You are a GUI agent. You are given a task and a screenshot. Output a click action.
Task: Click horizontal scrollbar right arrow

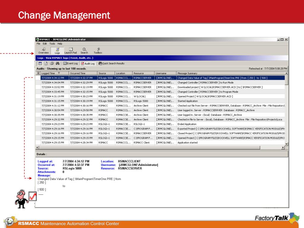click(283, 148)
